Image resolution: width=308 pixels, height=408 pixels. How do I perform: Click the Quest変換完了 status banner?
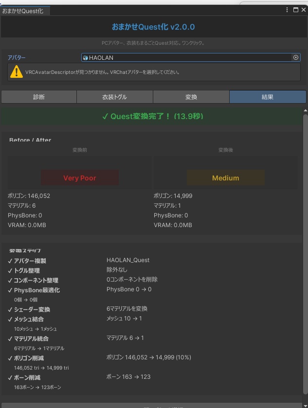152,116
